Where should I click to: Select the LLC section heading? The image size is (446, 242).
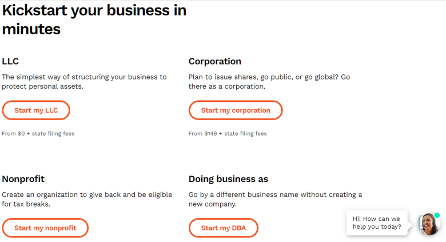pos(10,61)
